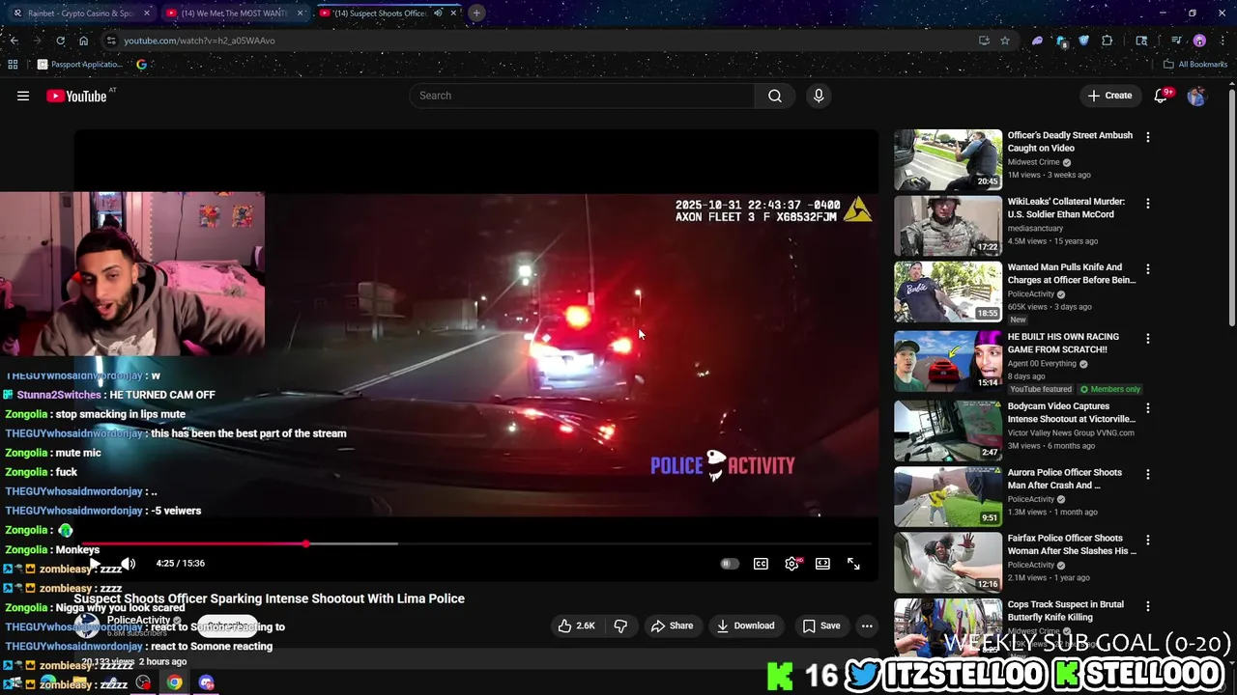This screenshot has height=695, width=1237.
Task: Close the Rainbet Crypto Casino tab
Action: tap(147, 14)
